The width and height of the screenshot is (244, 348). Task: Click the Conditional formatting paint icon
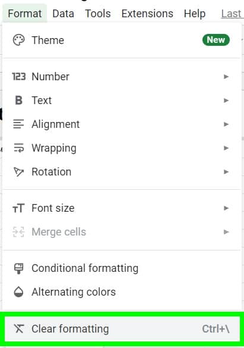pyautogui.click(x=18, y=268)
